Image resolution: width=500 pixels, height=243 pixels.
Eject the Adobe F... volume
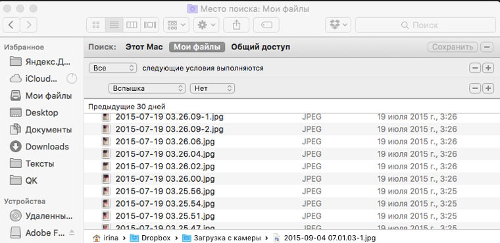click(72, 232)
